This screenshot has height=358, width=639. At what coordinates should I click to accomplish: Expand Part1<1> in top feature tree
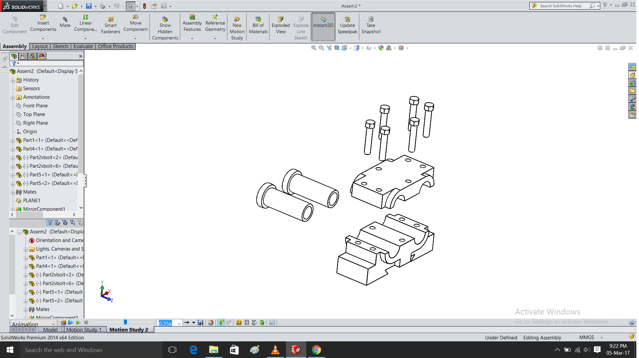click(13, 141)
